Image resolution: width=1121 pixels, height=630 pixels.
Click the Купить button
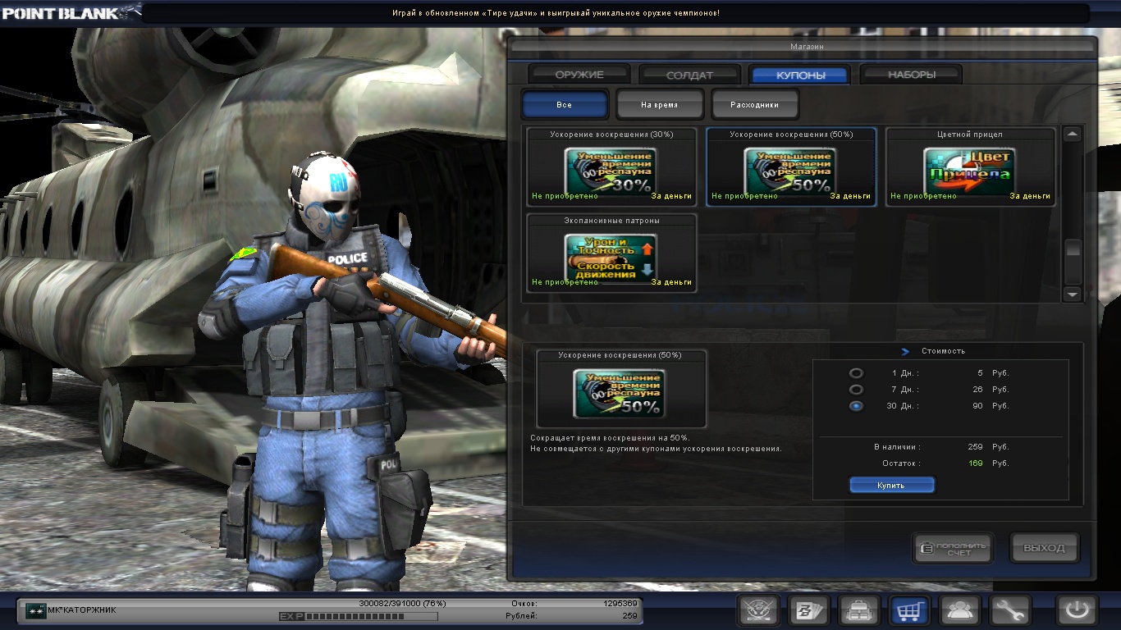pyautogui.click(x=891, y=486)
